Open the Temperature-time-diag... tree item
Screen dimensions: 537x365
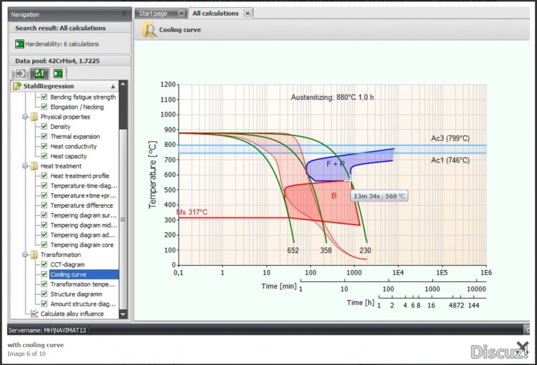(x=84, y=185)
